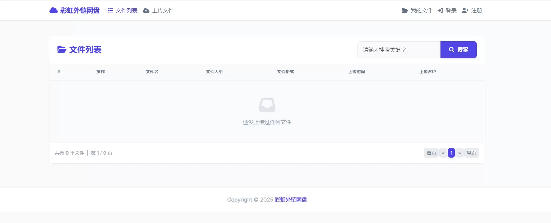Click the 文件名 column header
This screenshot has width=551, height=223.
pyautogui.click(x=152, y=72)
